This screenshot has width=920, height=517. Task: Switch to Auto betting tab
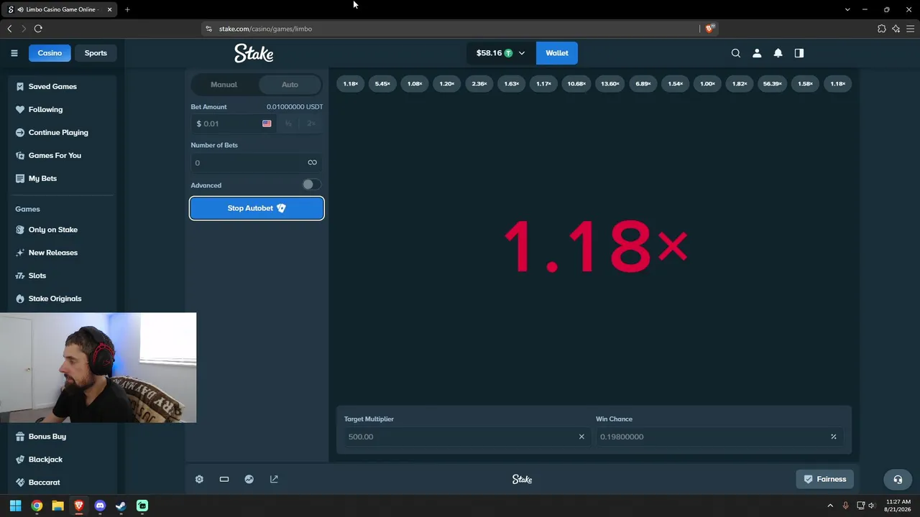290,85
